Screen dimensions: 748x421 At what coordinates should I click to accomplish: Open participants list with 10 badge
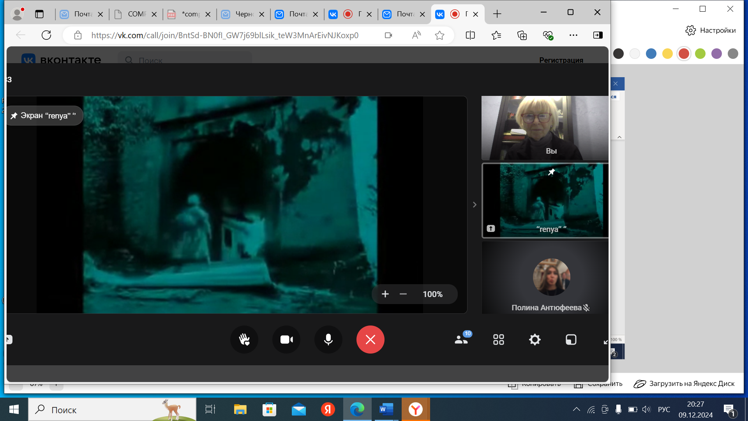[462, 340]
